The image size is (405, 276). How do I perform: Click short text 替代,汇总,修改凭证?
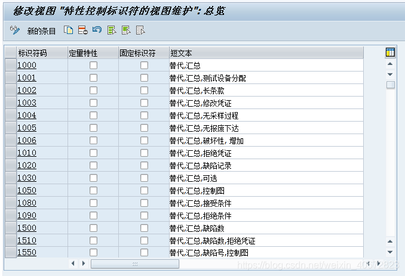(201, 103)
